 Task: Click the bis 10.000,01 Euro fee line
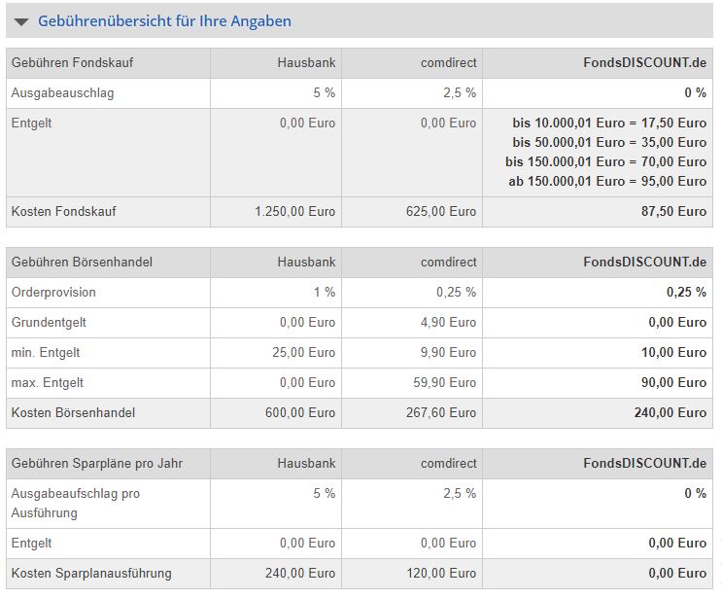tap(609, 123)
